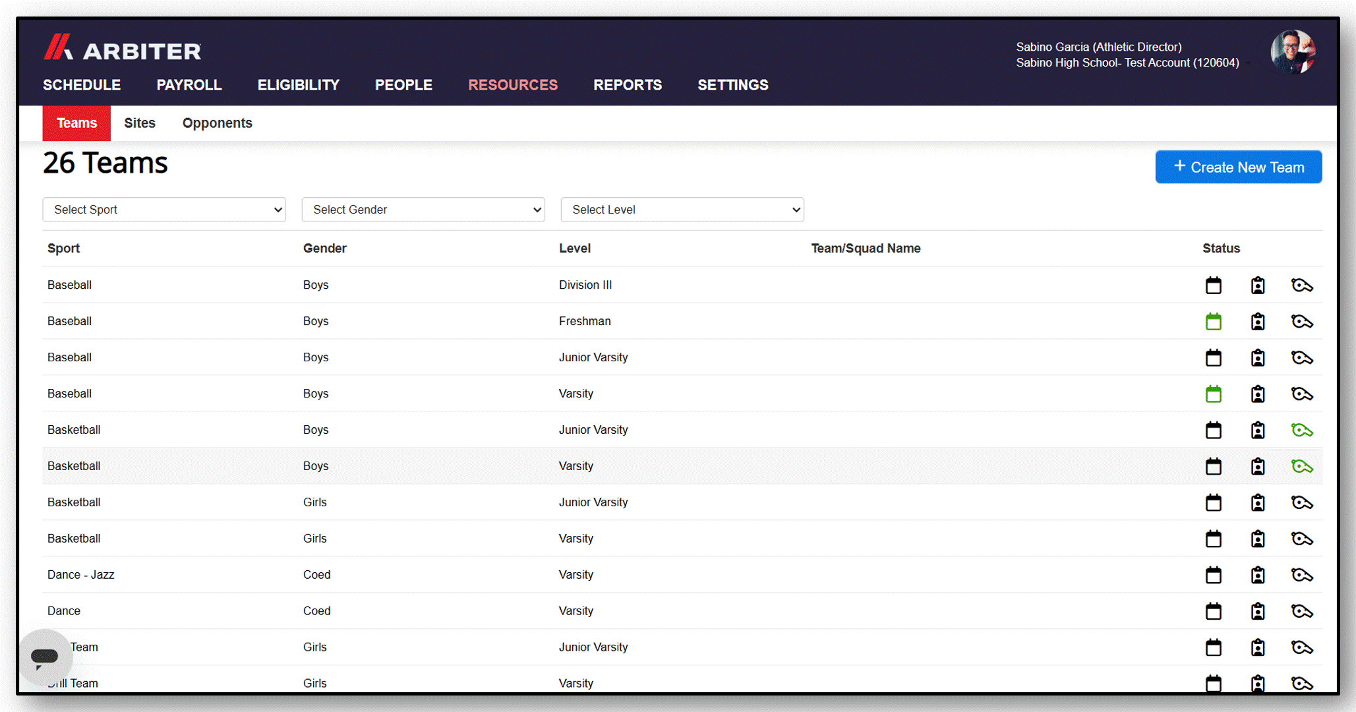Open roster clipboard for Basketball Boys Varsity
The width and height of the screenshot is (1356, 712).
click(1258, 466)
